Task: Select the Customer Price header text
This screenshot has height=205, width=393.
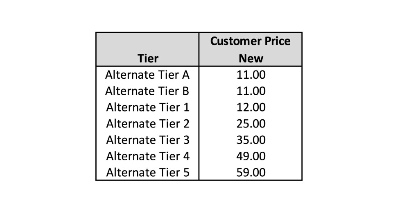Action: click(250, 41)
